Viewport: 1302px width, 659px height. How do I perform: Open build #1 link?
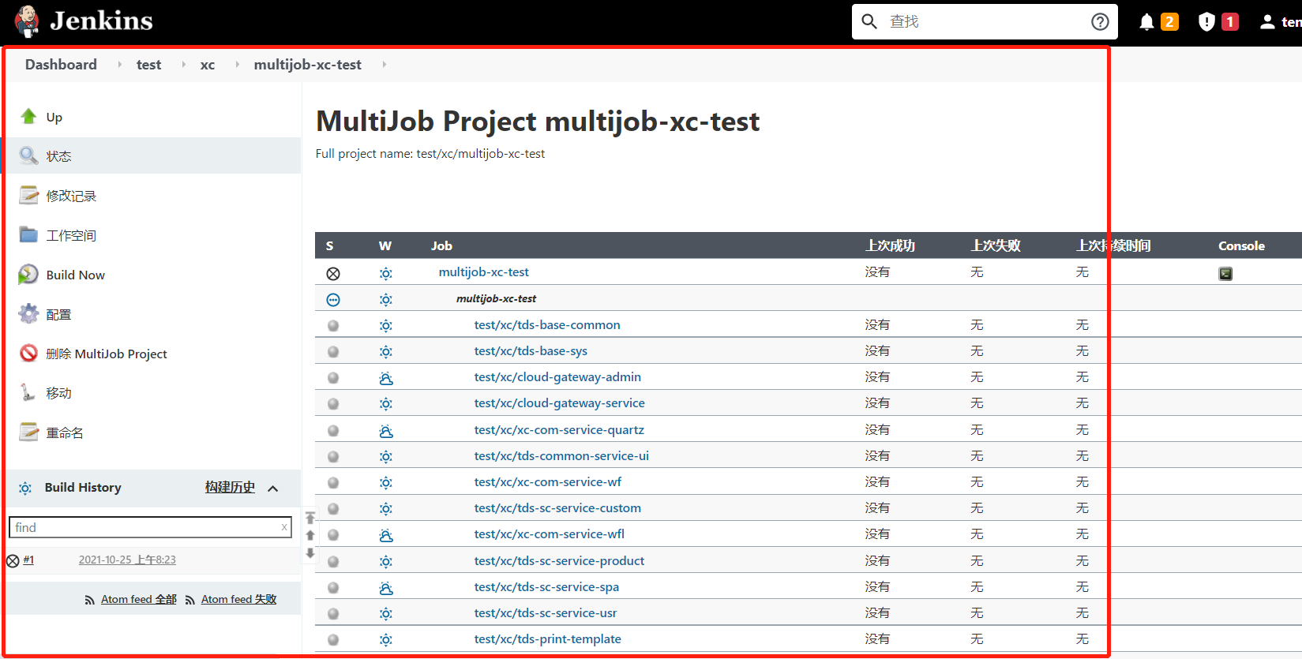(28, 560)
